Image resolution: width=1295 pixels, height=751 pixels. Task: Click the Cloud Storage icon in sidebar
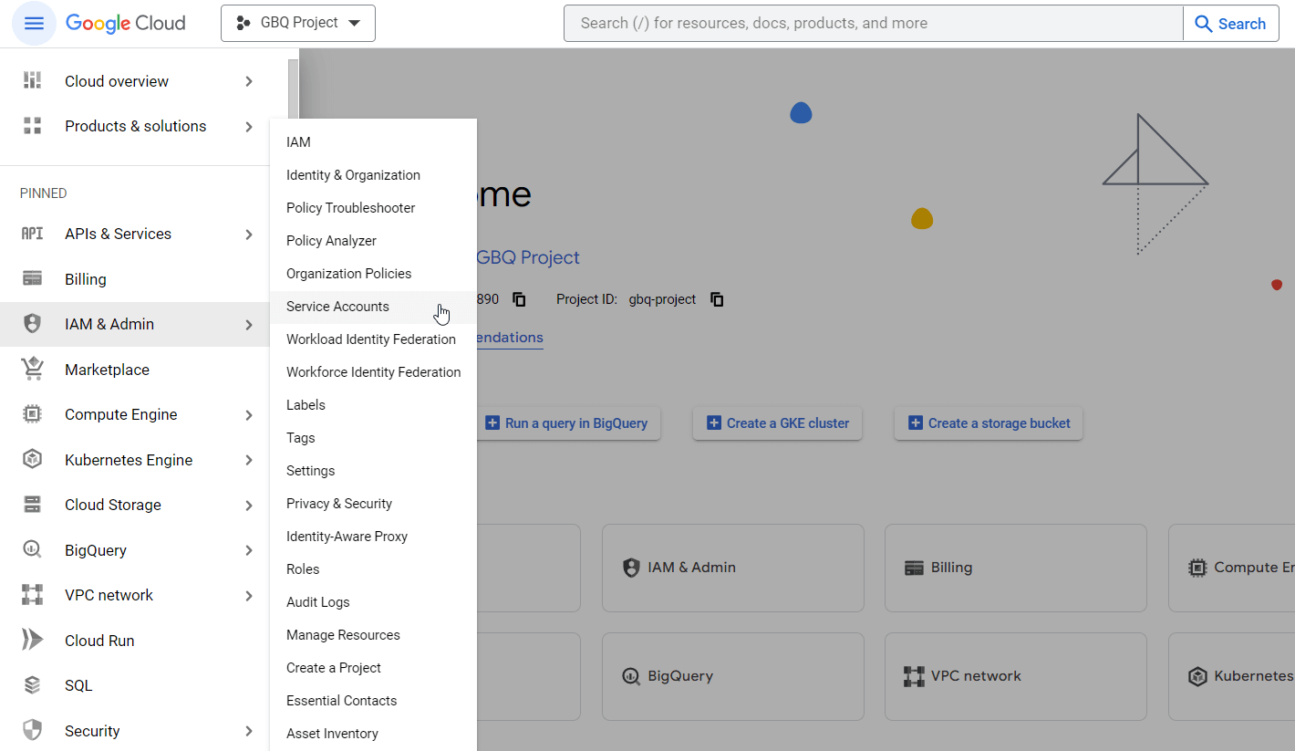point(33,505)
